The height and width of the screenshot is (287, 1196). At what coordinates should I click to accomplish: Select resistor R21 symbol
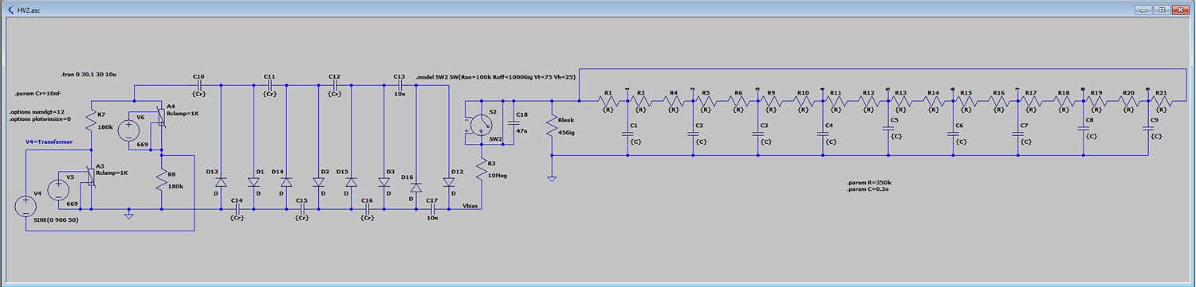coord(1163,101)
